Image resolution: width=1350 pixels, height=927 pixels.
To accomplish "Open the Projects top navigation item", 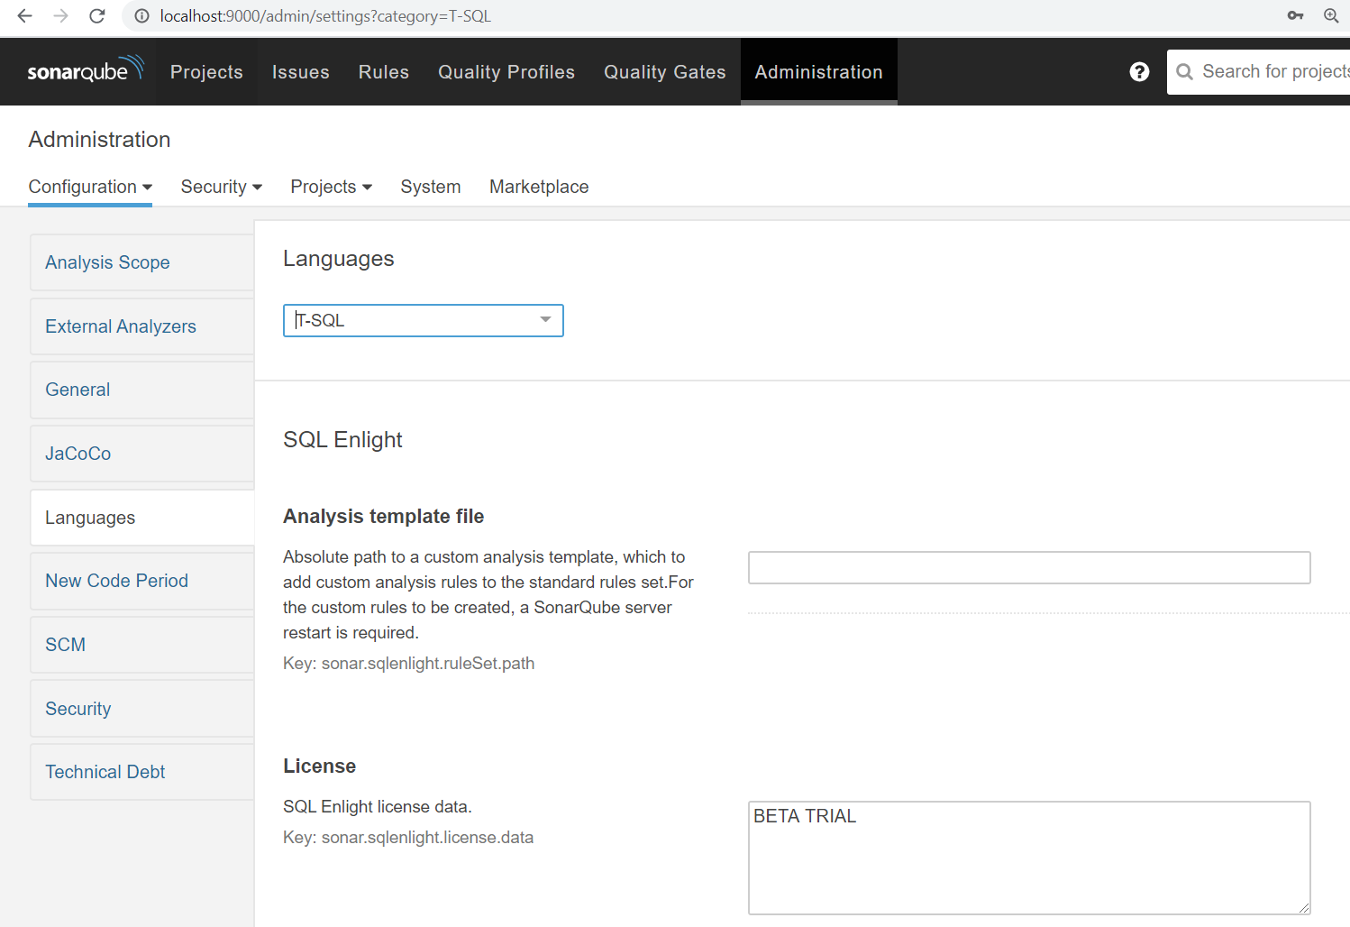I will tap(206, 72).
